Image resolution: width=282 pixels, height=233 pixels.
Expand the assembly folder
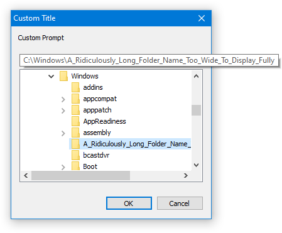[63, 133]
